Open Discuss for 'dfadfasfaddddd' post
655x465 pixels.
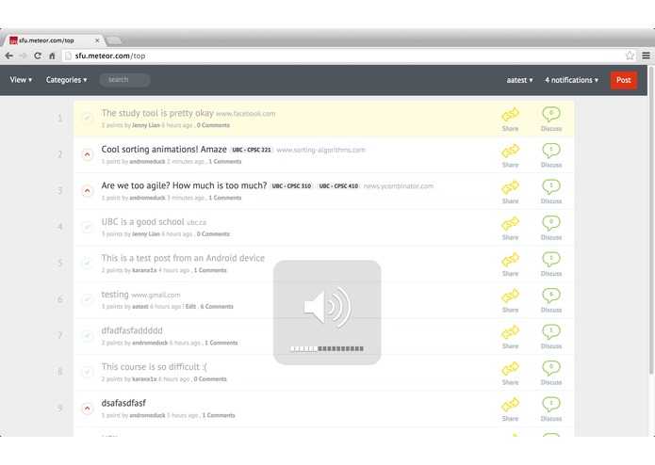tap(551, 331)
